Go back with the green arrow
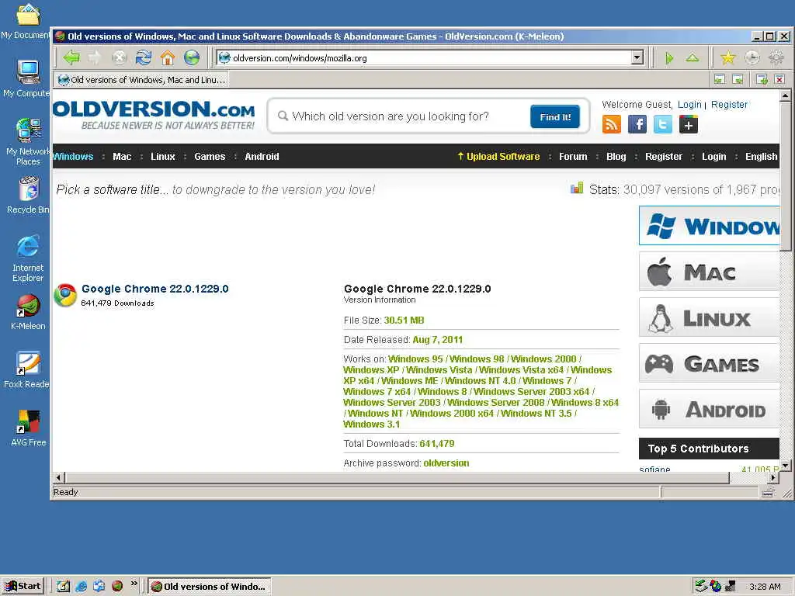 pos(71,57)
